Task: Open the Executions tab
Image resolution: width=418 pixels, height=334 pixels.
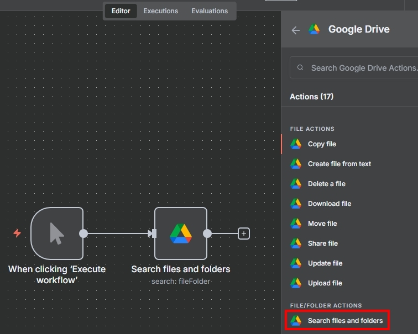Action: [x=160, y=11]
